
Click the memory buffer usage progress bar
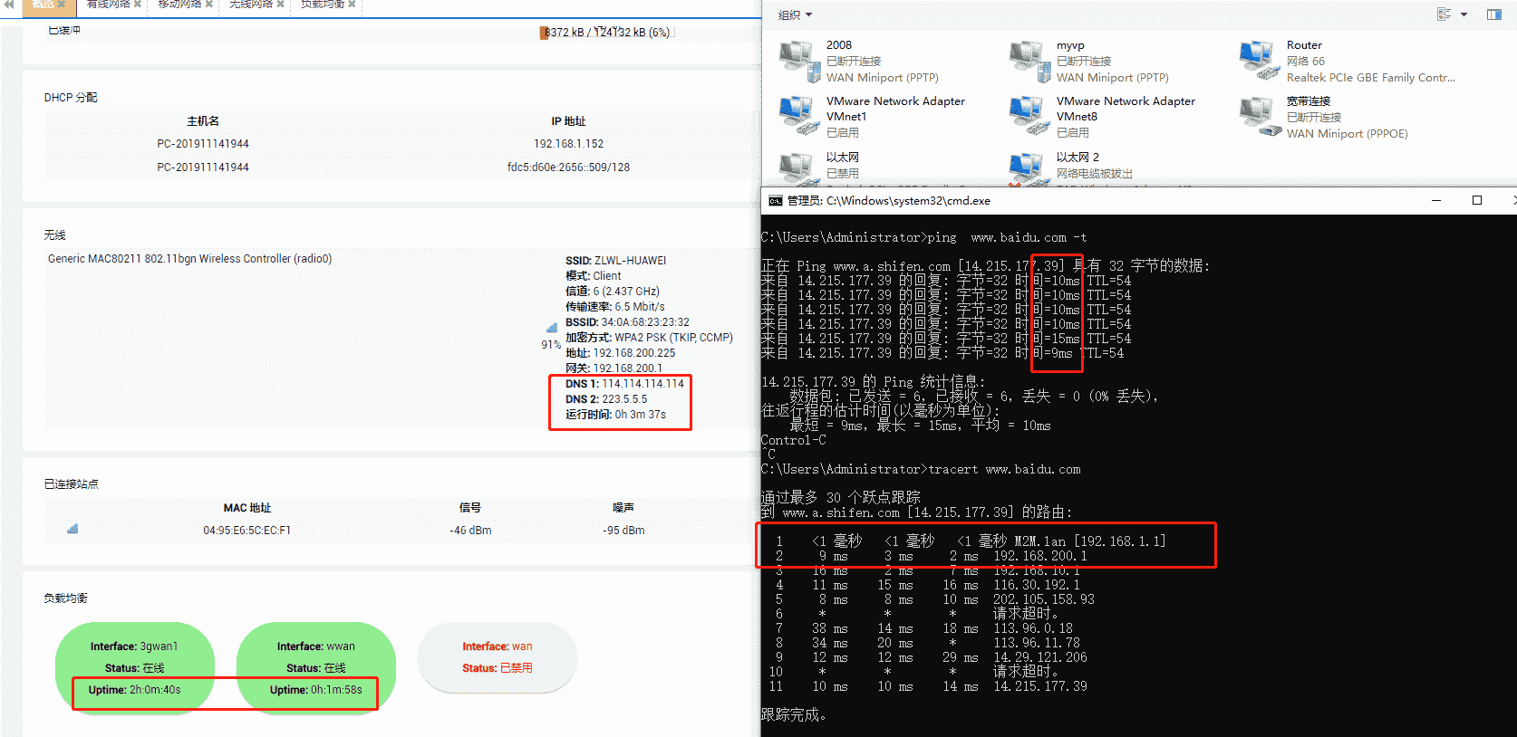(x=607, y=33)
